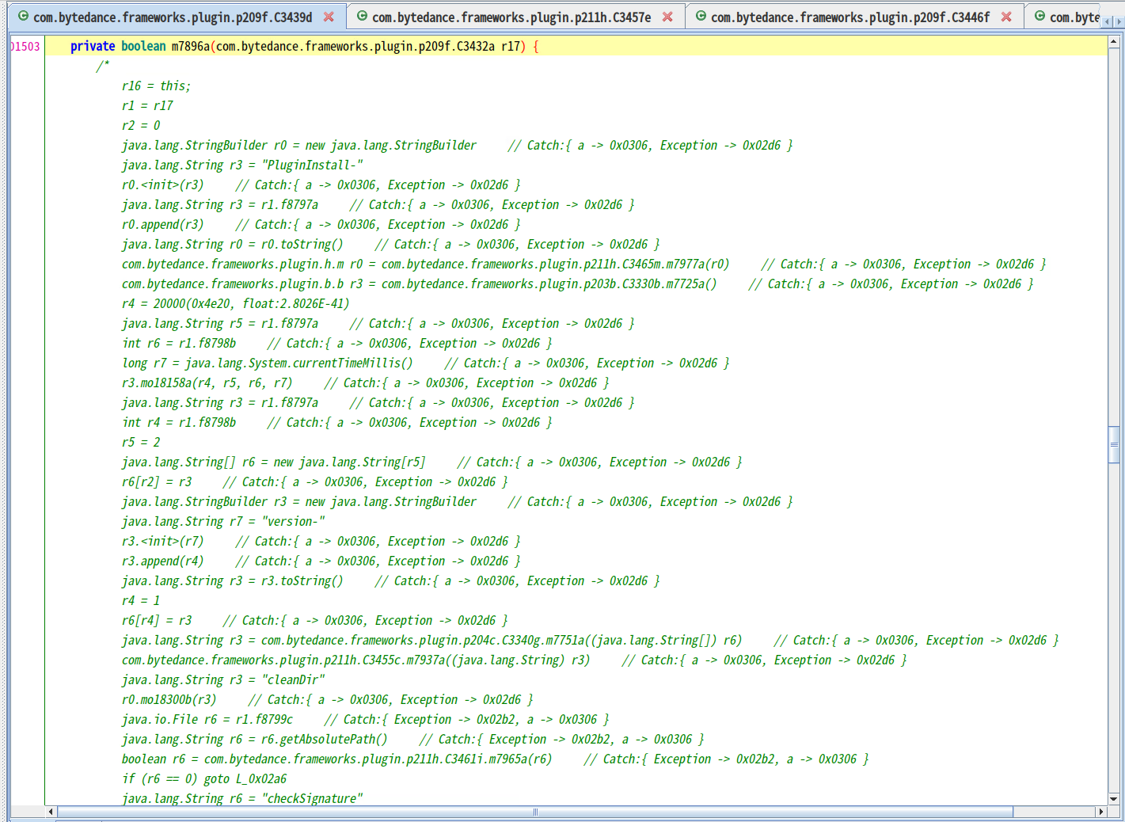Click the class icon on the fourth tab
The height and width of the screenshot is (822, 1125).
pos(1040,17)
